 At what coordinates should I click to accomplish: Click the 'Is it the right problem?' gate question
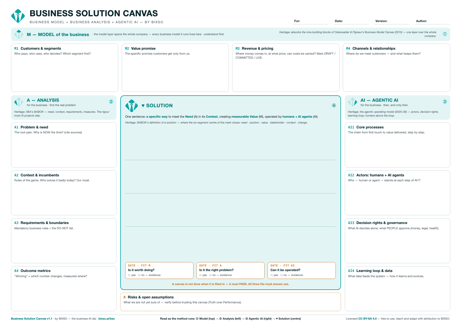click(216, 270)
